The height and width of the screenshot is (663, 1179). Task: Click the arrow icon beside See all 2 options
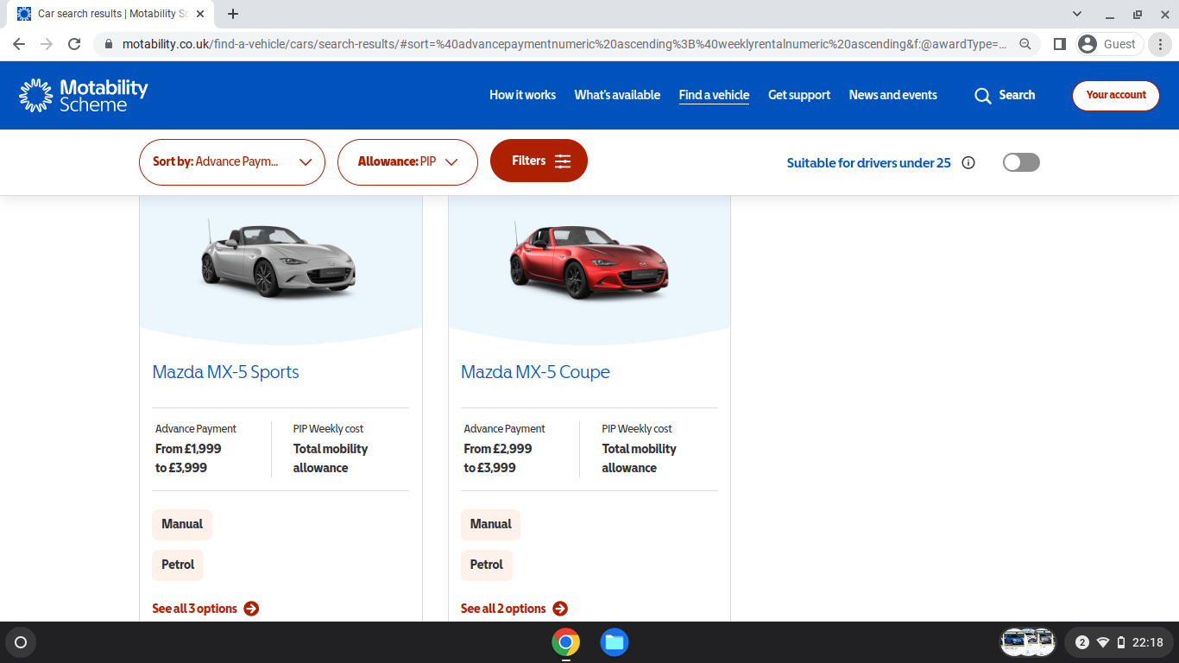560,609
